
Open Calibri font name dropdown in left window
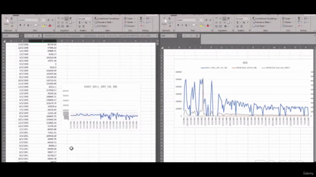[38, 20]
